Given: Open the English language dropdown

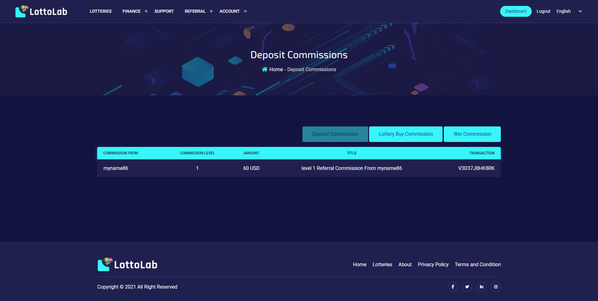Looking at the screenshot, I should pyautogui.click(x=569, y=11).
